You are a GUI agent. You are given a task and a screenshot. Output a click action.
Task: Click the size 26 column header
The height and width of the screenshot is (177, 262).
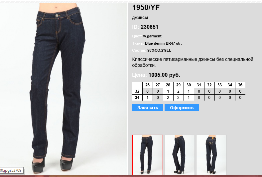[147, 85]
